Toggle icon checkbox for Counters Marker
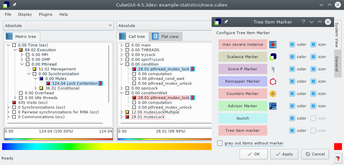The height and width of the screenshot is (165, 344). [313, 94]
